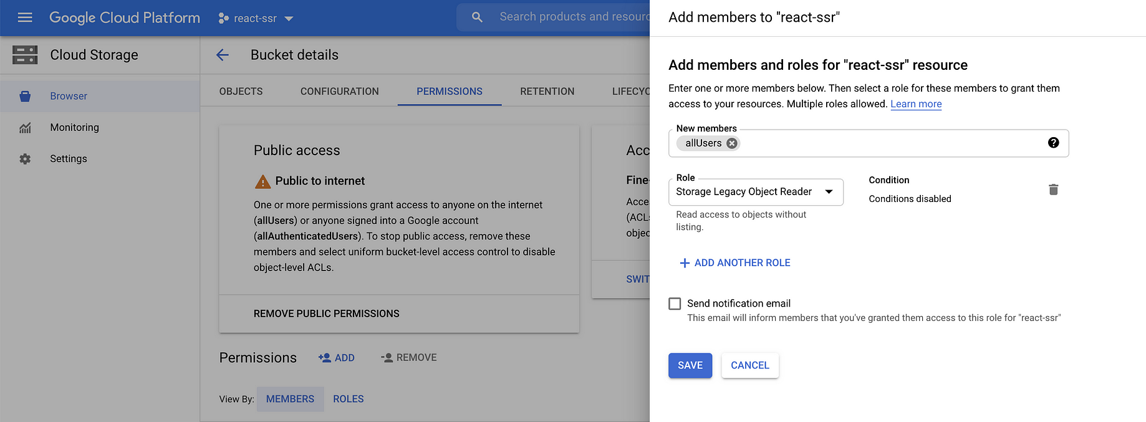Click the CANCEL button
Image resolution: width=1146 pixels, height=422 pixels.
[x=750, y=365]
